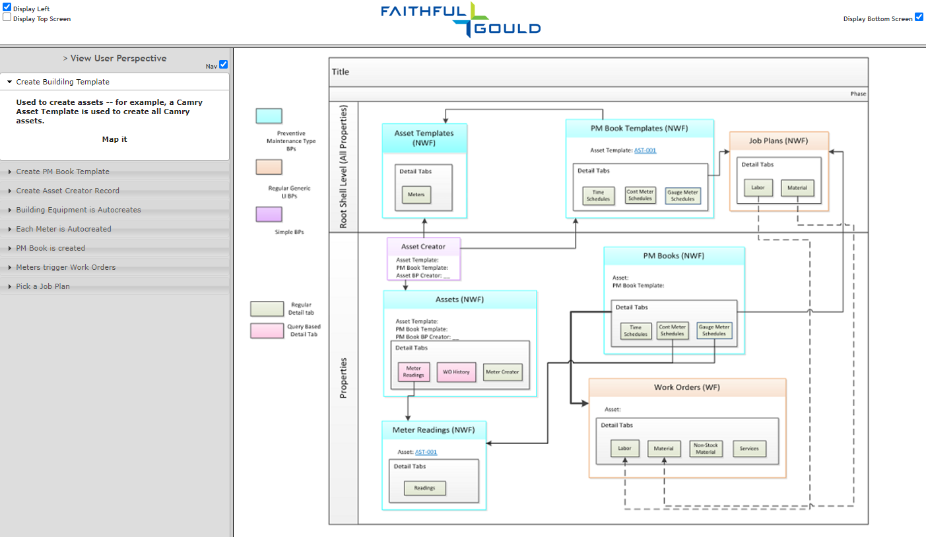The image size is (926, 537).
Task: Open AST-001 link in PM Book Templates
Action: 645,150
